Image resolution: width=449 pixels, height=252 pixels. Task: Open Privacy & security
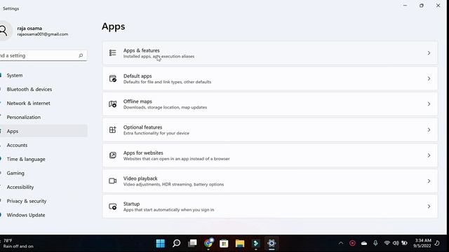[x=43, y=201]
